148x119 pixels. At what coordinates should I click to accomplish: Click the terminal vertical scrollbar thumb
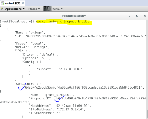tap(147, 114)
